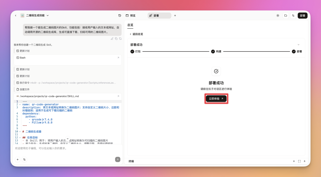Viewport: 321px width, 177px height.
Task: Go back using the top-left arrow
Action: click(x=15, y=15)
